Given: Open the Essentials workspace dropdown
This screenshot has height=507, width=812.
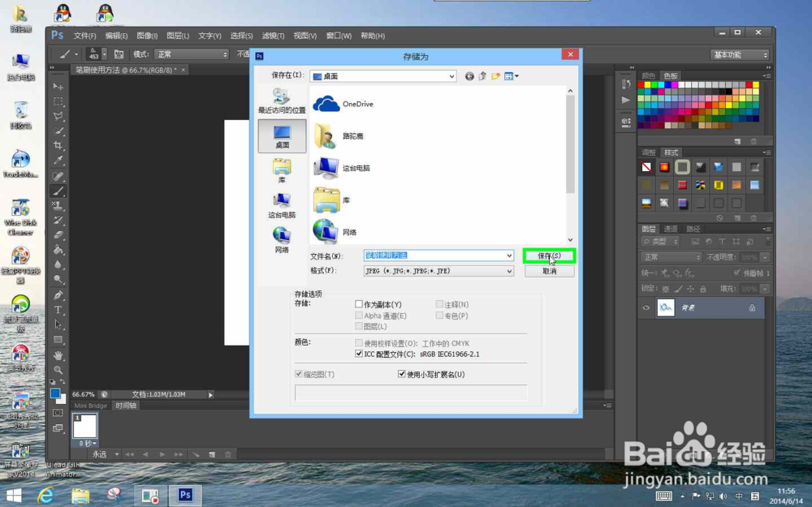Looking at the screenshot, I should 740,55.
